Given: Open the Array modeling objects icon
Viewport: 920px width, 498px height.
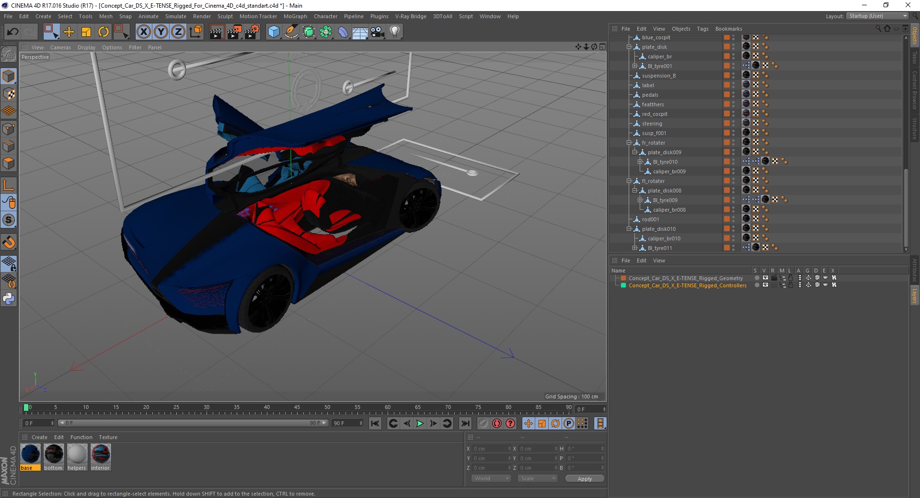Looking at the screenshot, I should [326, 32].
